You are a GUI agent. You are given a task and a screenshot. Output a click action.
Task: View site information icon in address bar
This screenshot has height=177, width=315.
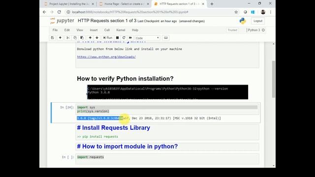(68, 12)
